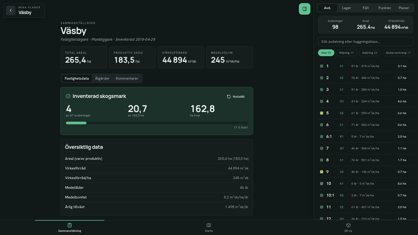This screenshot has width=418, height=235.
Task: Toggle the side panel with the green button
Action: (x=305, y=9)
